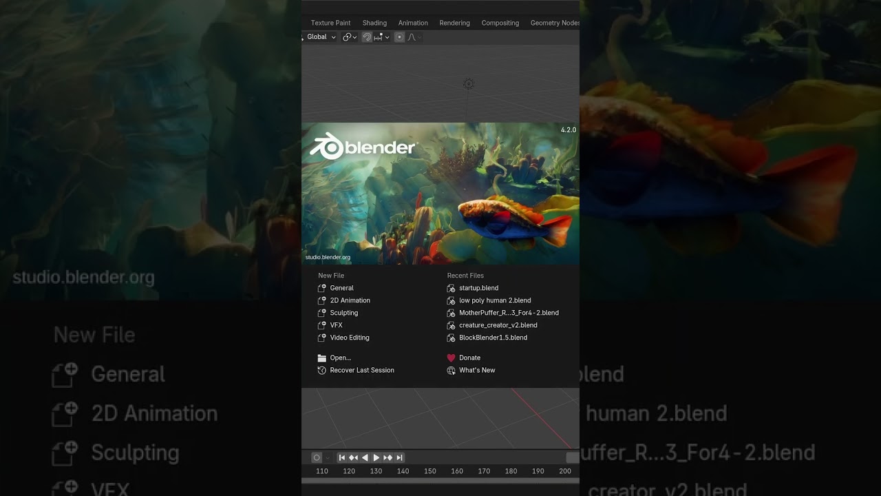Play the animation in reverse
The width and height of the screenshot is (881, 496).
point(365,457)
